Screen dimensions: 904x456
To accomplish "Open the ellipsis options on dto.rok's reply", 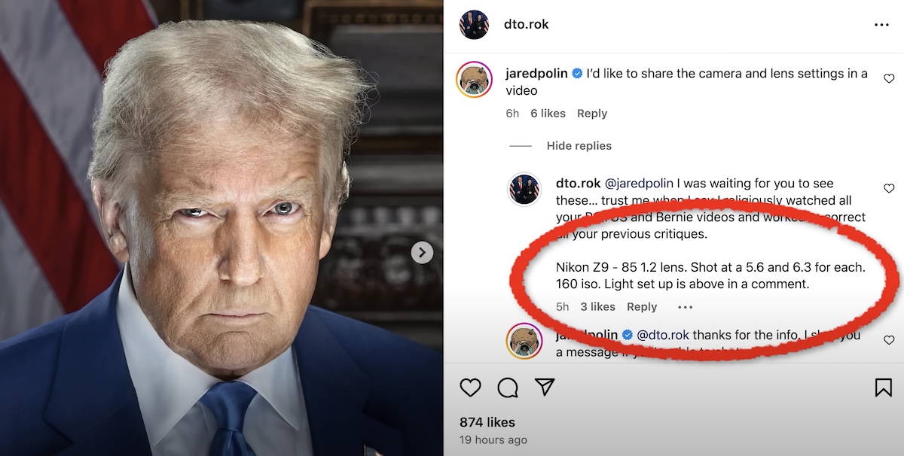I will 685,306.
